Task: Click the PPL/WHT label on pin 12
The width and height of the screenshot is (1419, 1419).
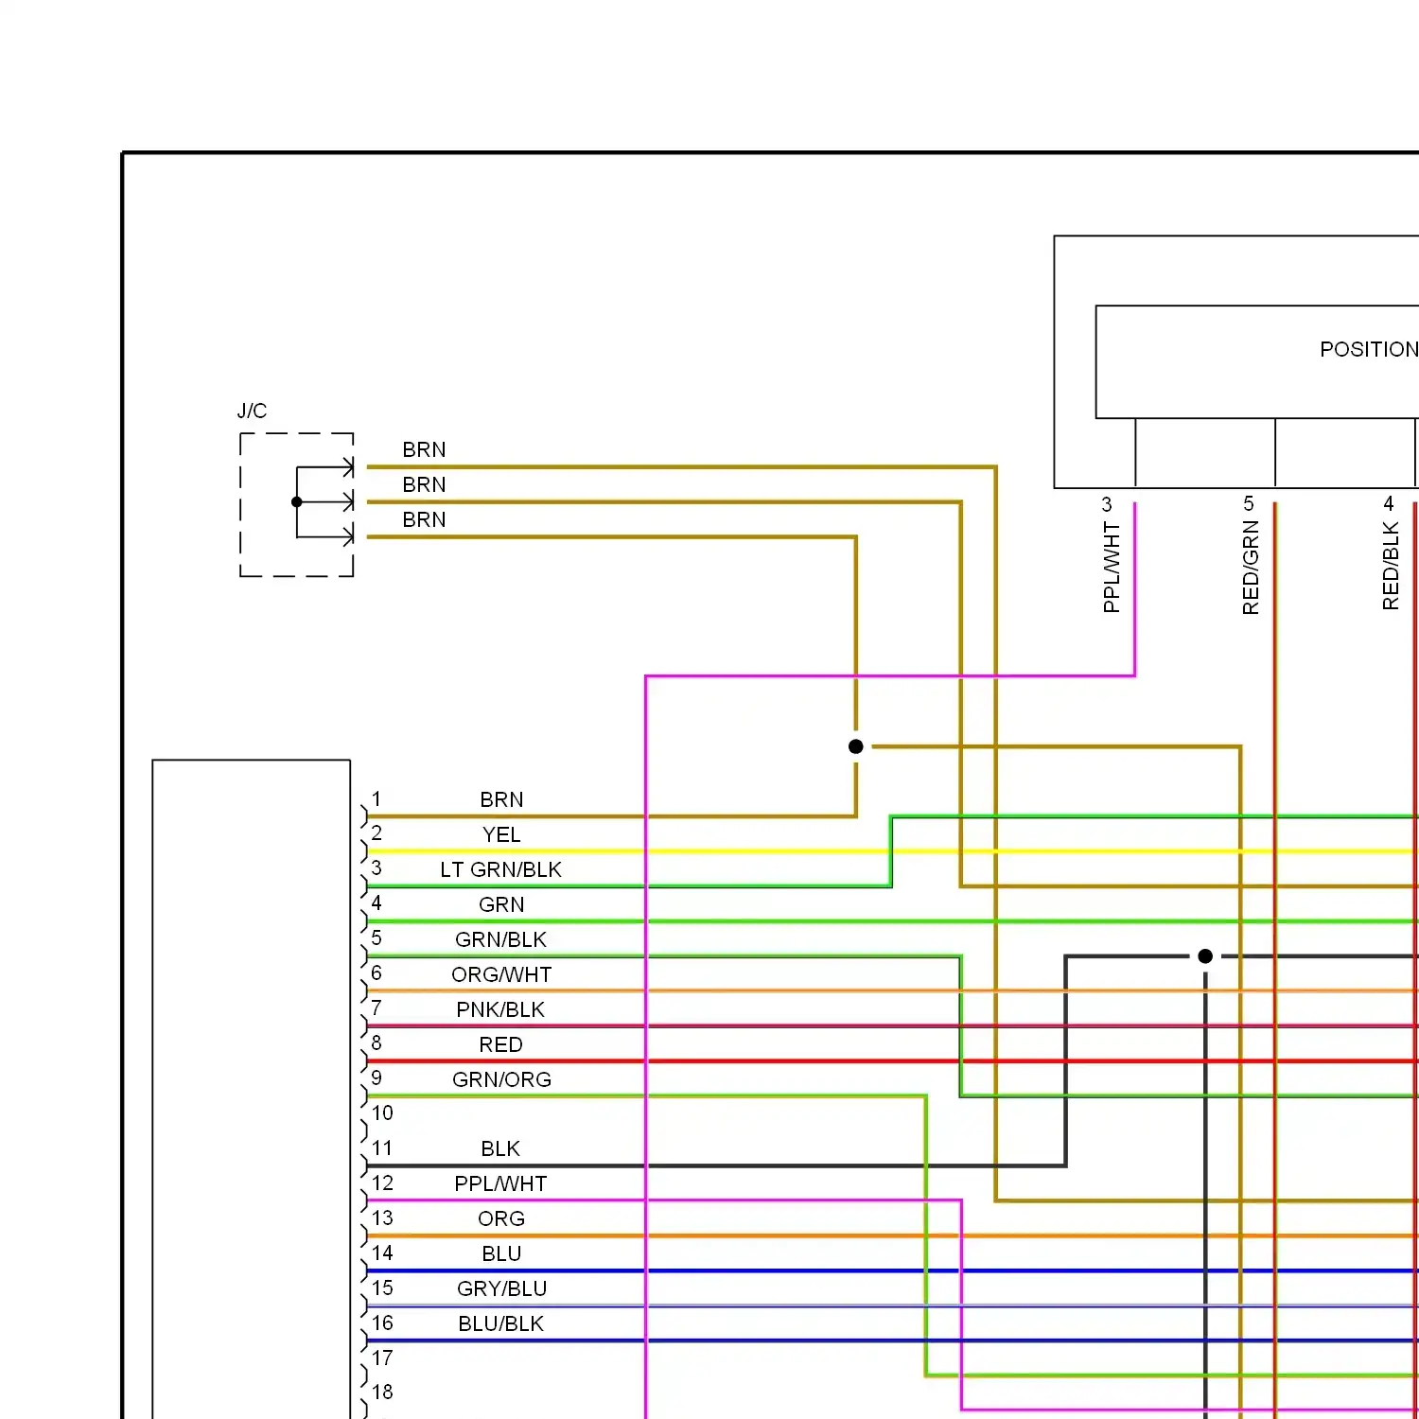Action: point(500,1183)
